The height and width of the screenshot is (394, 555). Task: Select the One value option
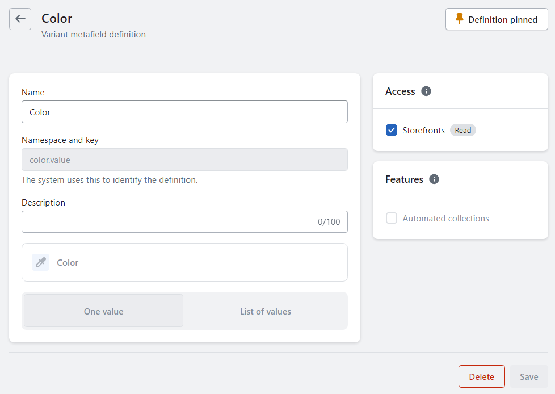click(103, 311)
